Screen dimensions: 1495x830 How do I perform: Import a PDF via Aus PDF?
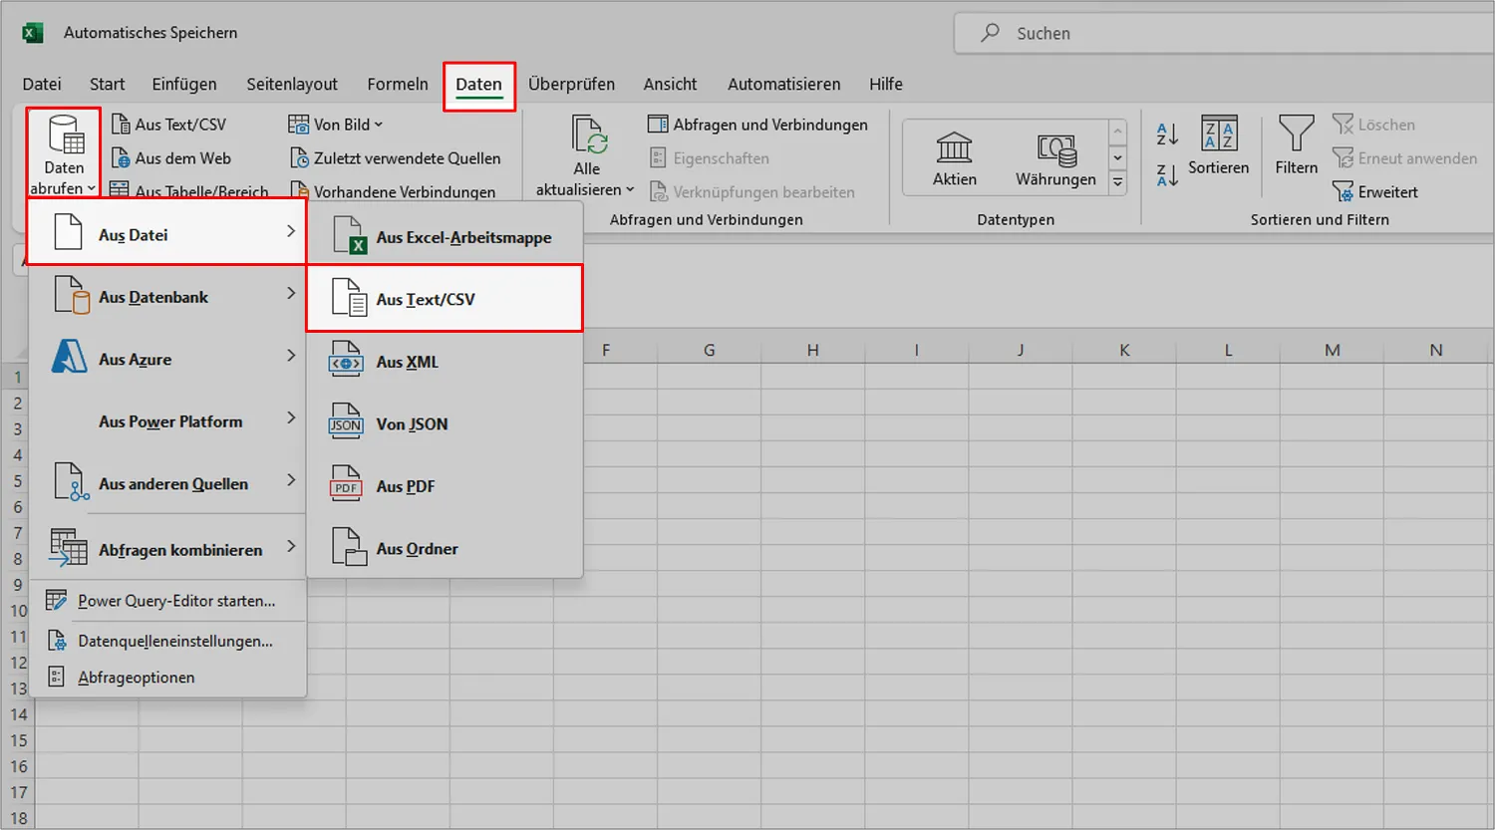coord(405,485)
